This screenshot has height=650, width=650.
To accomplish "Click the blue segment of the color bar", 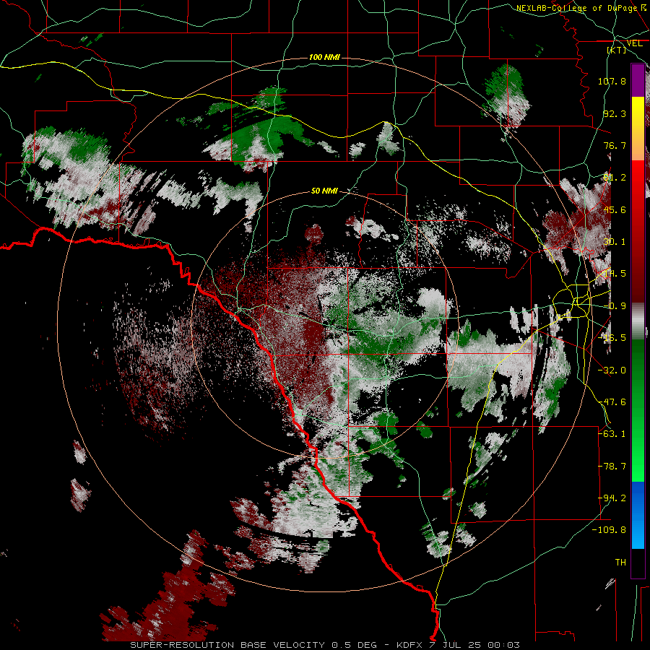I will 638,515.
